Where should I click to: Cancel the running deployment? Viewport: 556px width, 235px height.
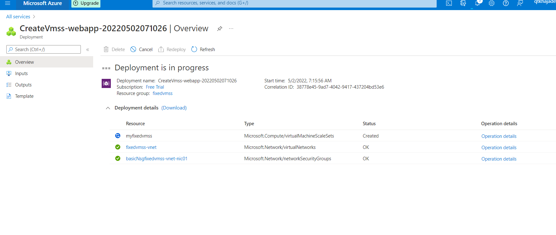point(141,50)
